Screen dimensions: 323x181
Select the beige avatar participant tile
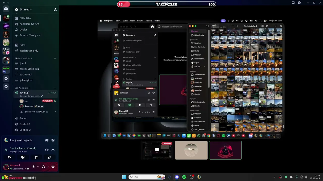[x=191, y=150]
